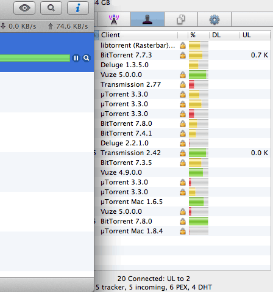Click the lock icon for libtorrent peer
Viewport: 273px width, 292px height.
[183, 45]
